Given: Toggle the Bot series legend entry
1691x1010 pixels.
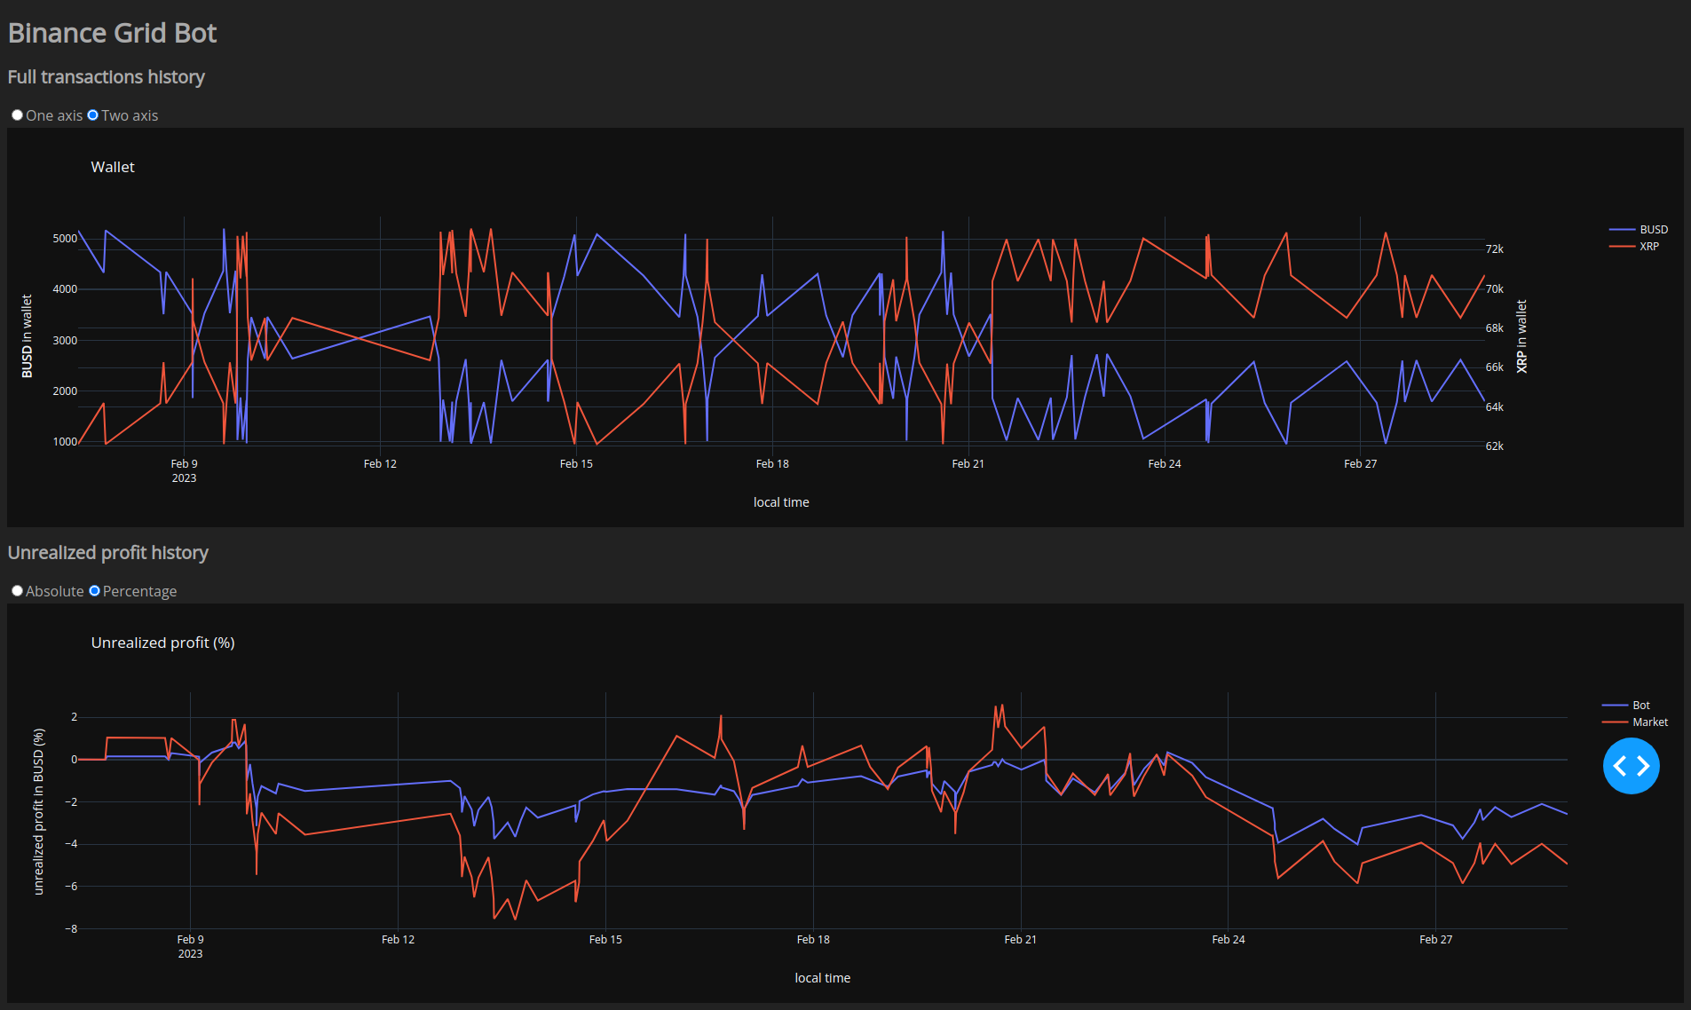Looking at the screenshot, I should coord(1640,706).
